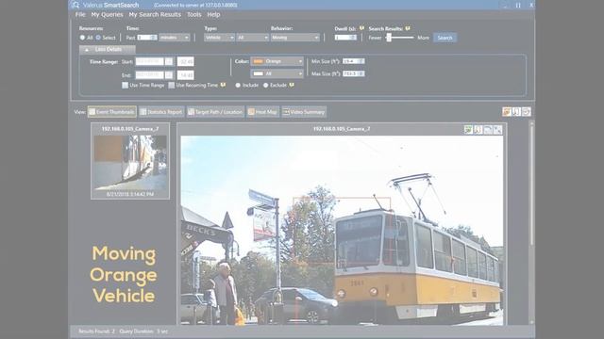The width and height of the screenshot is (604, 339).
Task: Click the Recurring Time help hint icon
Action: (223, 85)
